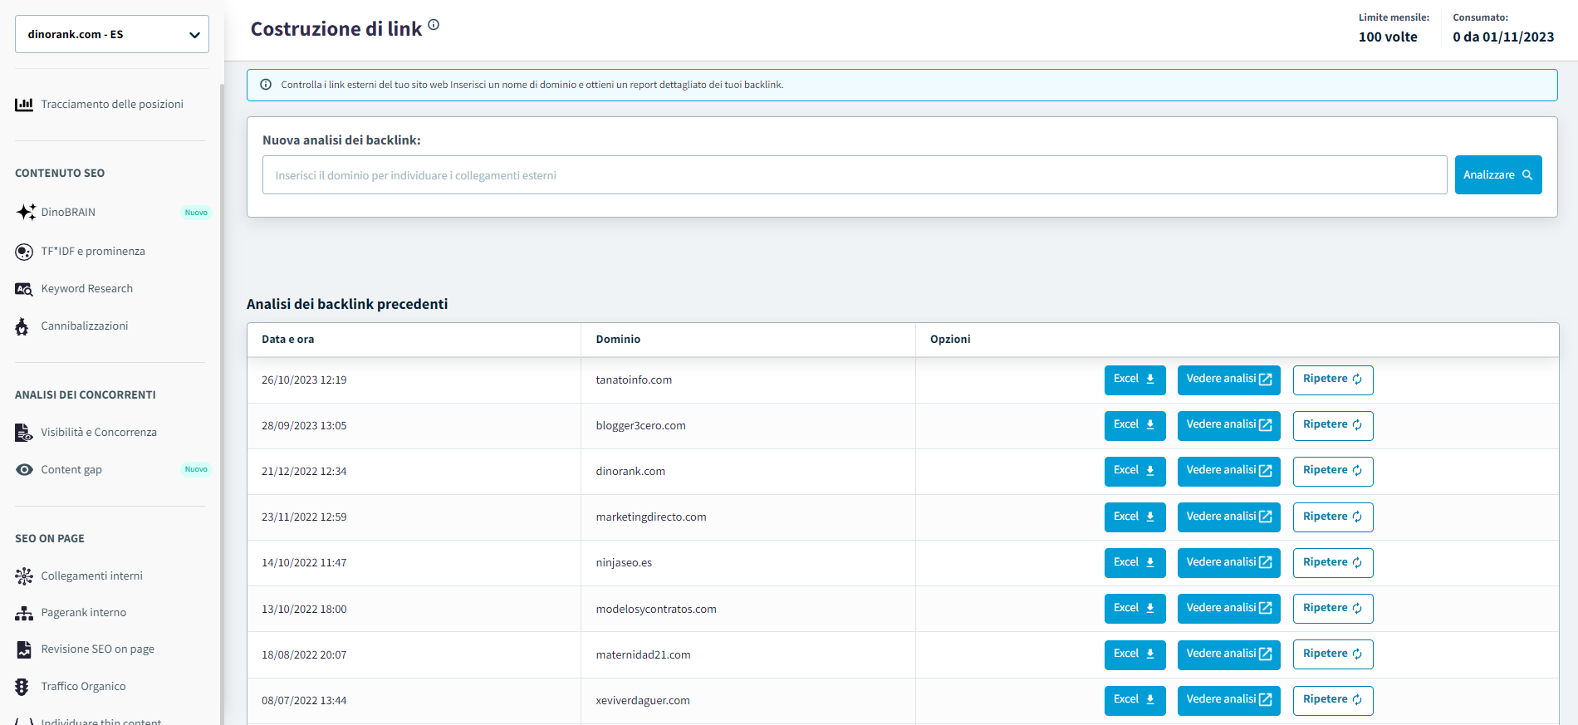The image size is (1578, 725).
Task: Click the TF*IDF e prominenza icon
Action: click(24, 252)
